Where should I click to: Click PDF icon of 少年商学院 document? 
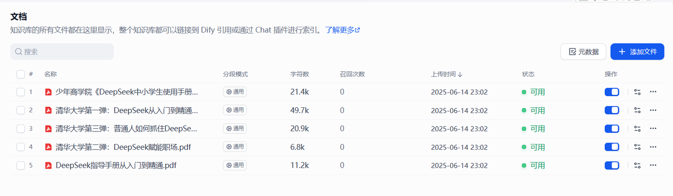pyautogui.click(x=48, y=92)
